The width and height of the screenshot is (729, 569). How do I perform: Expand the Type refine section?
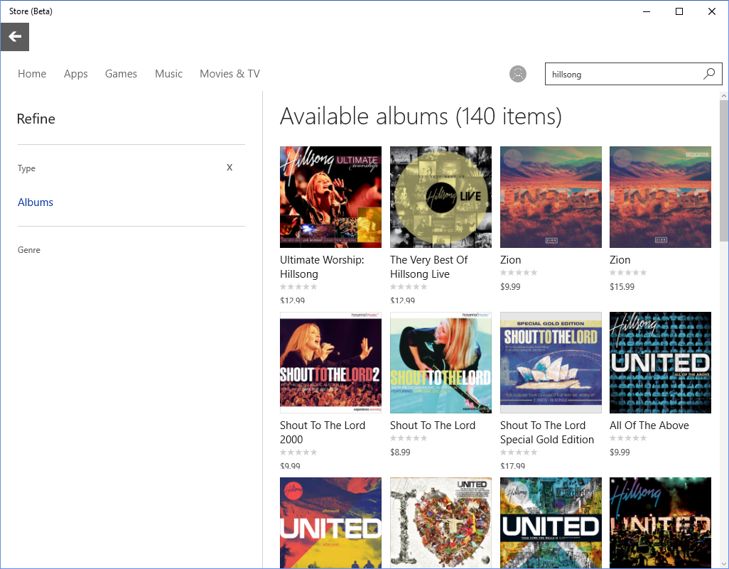click(x=26, y=168)
